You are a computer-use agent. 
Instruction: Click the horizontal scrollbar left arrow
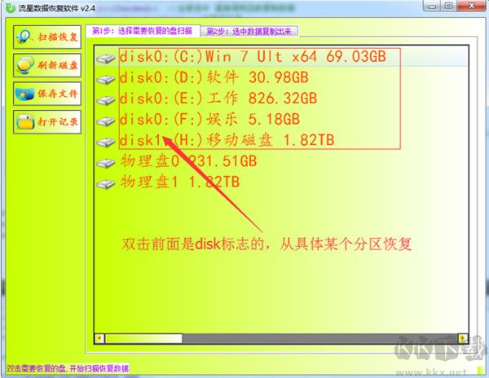pyautogui.click(x=99, y=338)
